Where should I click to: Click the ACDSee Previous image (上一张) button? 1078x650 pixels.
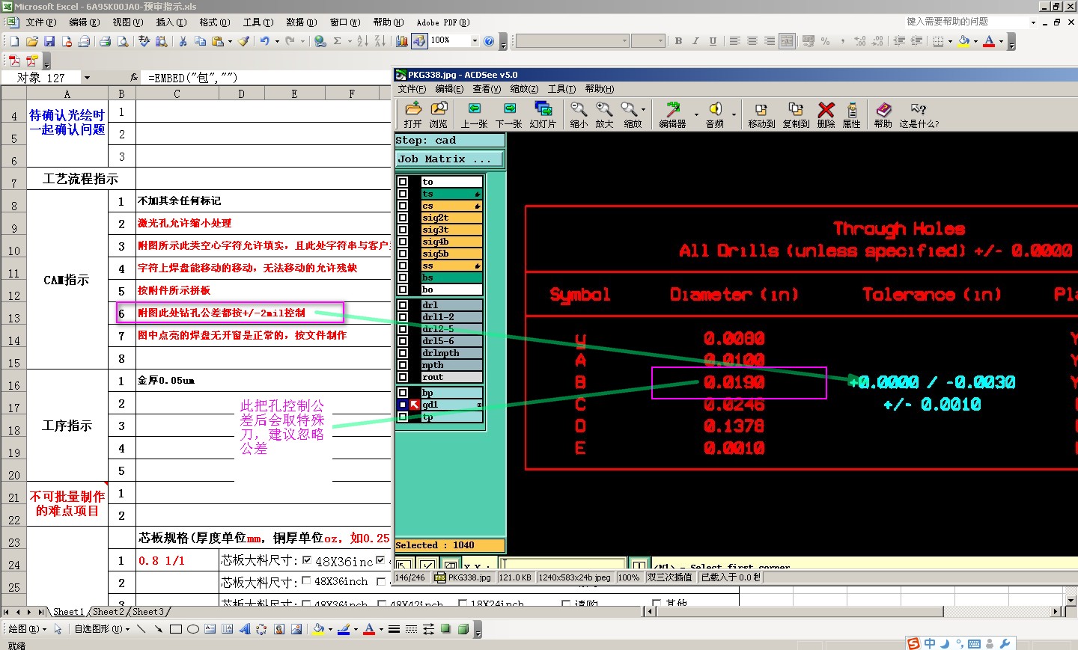pos(474,115)
